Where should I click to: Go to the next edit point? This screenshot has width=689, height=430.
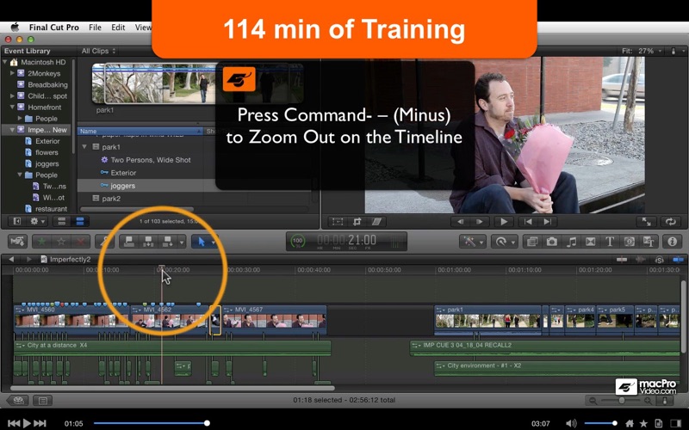coord(548,222)
